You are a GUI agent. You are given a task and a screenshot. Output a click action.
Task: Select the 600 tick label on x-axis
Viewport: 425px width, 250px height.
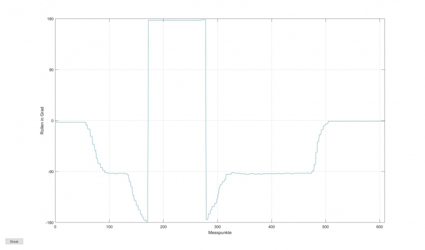point(379,227)
